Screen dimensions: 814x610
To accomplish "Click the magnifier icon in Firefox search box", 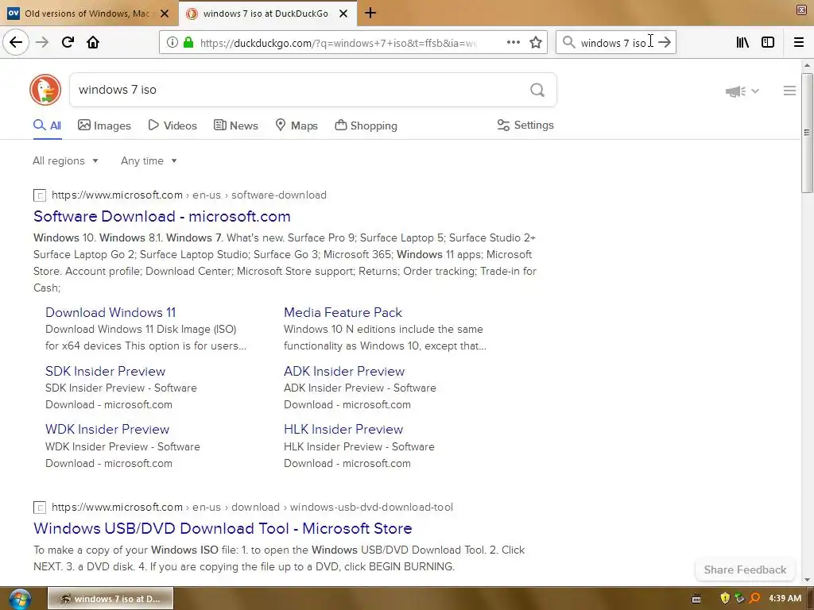I will (x=569, y=42).
